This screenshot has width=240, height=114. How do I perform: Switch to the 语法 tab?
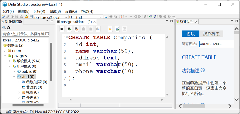click(x=191, y=34)
